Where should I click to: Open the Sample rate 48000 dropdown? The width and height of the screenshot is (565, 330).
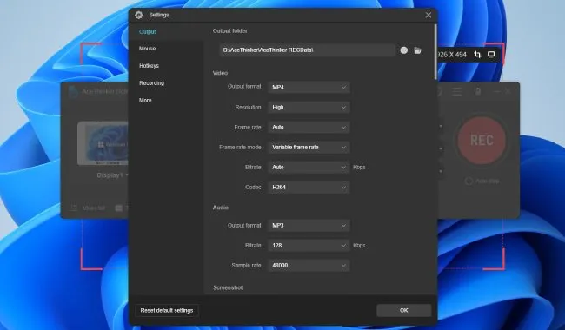coord(309,266)
